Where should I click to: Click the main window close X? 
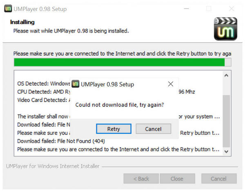[232, 9]
